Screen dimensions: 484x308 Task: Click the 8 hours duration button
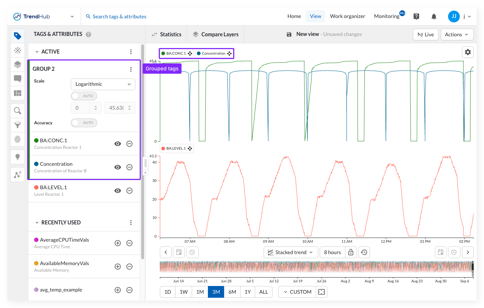point(332,252)
